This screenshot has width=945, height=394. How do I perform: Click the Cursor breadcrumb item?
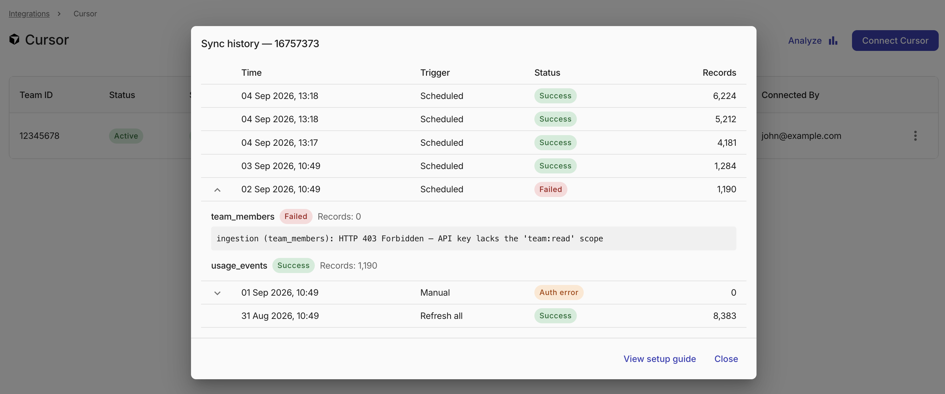coord(85,14)
